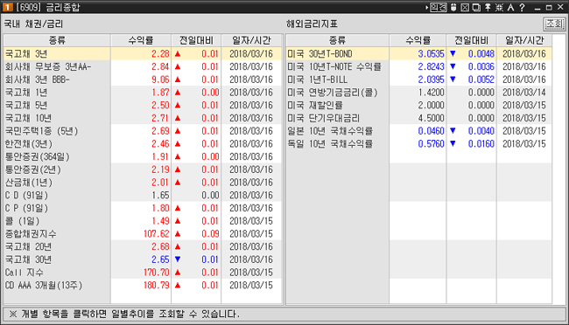
Task: Click the 조회 query button
Action: 554,24
